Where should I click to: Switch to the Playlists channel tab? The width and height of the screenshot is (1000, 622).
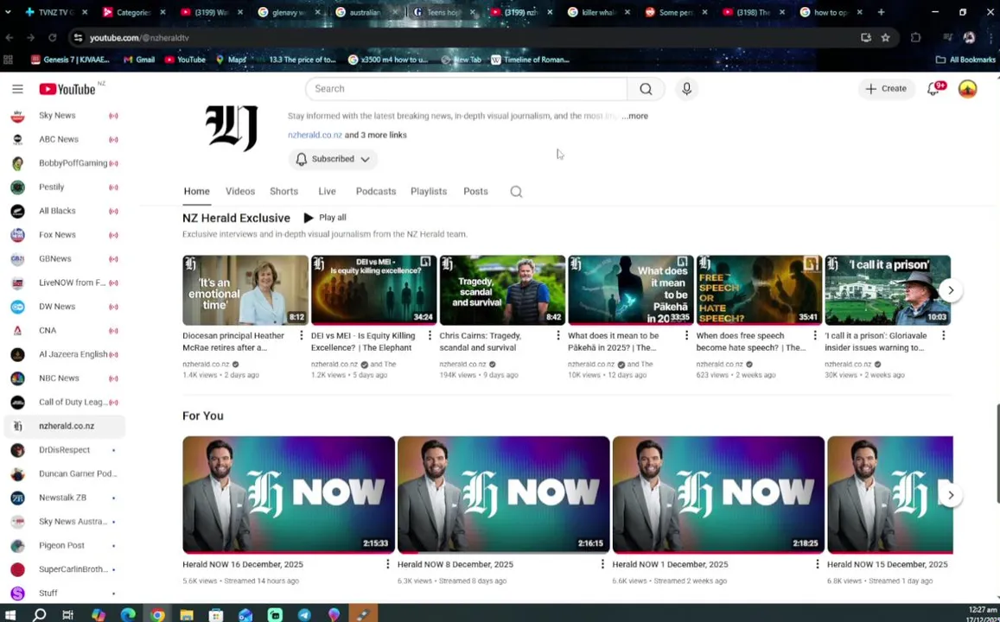429,191
